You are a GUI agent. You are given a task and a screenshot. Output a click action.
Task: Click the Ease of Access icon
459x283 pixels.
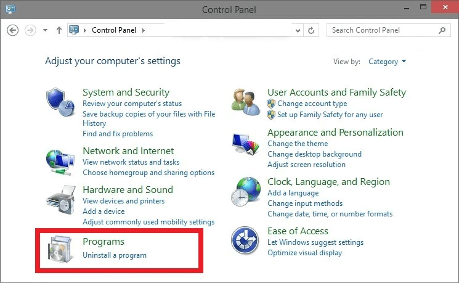point(245,240)
